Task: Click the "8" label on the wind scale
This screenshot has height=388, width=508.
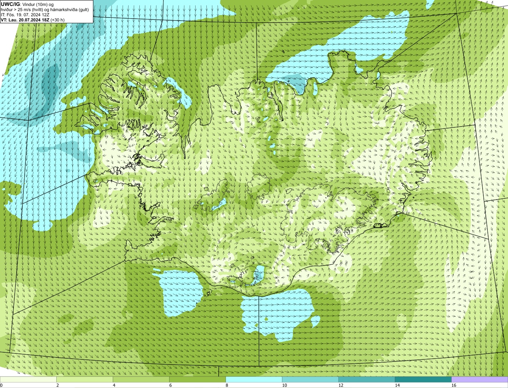Action: pyautogui.click(x=227, y=385)
